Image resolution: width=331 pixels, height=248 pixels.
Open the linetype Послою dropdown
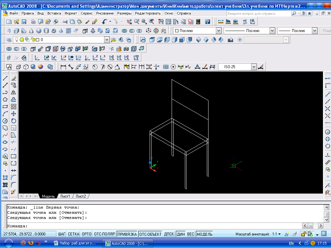(272, 31)
